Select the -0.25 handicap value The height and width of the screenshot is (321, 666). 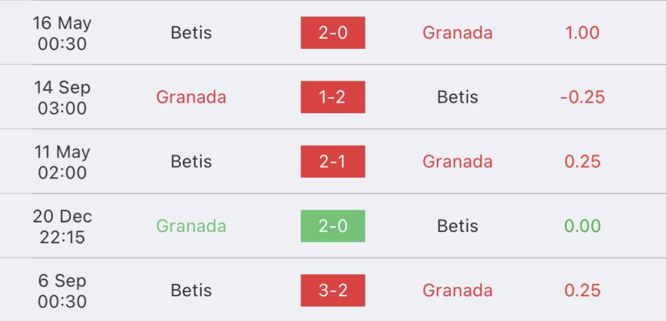pos(582,97)
